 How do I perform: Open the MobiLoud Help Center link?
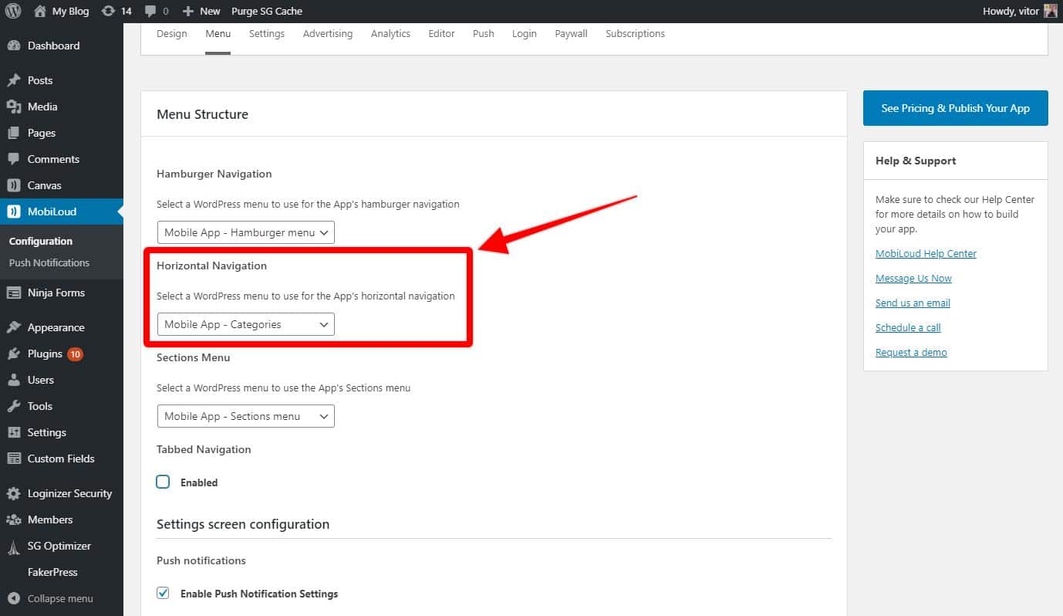point(926,253)
